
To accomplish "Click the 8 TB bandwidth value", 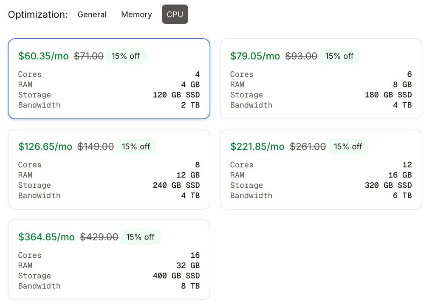I will pyautogui.click(x=190, y=286).
